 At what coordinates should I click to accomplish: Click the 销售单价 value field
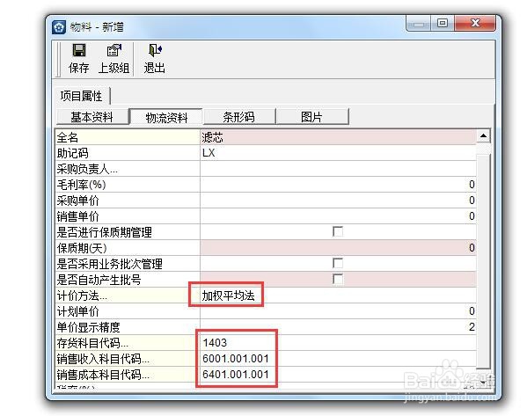click(x=338, y=216)
